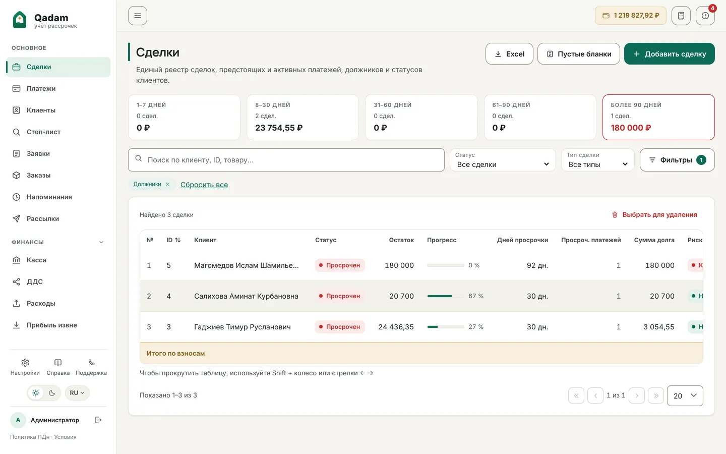Open Справка book icon
This screenshot has width=726, height=454.
tap(58, 362)
